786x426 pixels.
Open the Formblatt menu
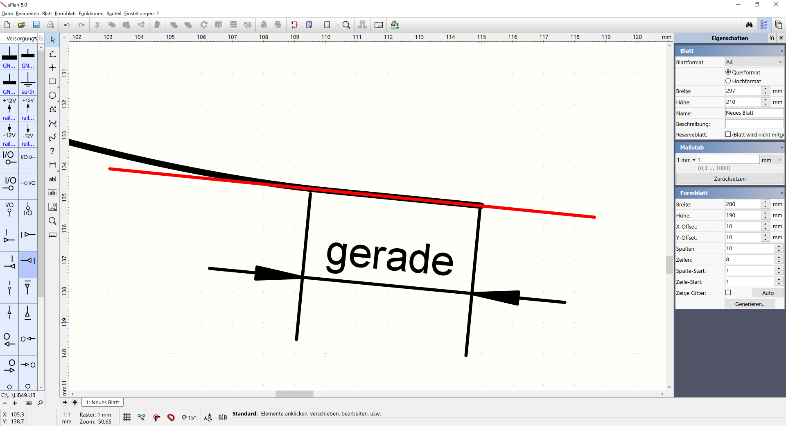tap(65, 14)
